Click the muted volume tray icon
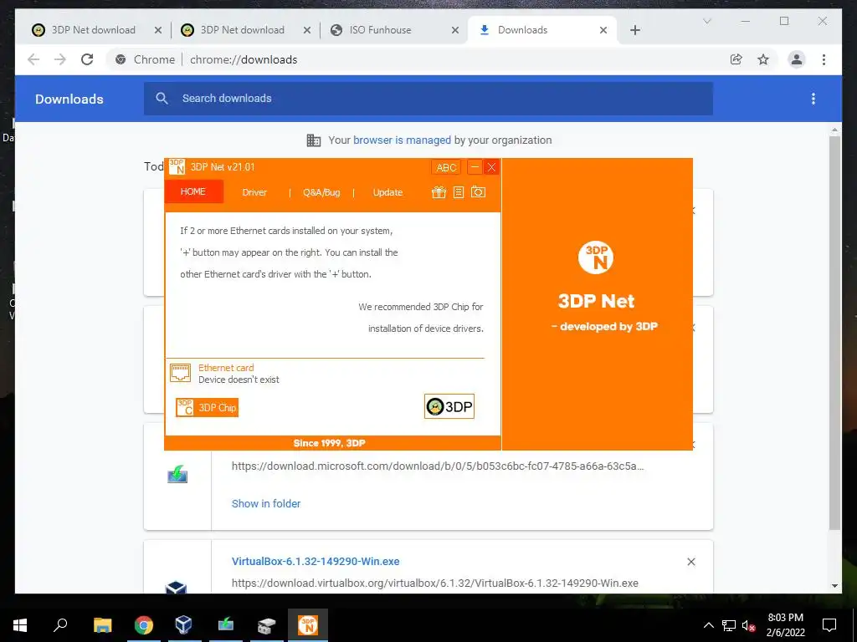The width and height of the screenshot is (857, 642). click(748, 625)
